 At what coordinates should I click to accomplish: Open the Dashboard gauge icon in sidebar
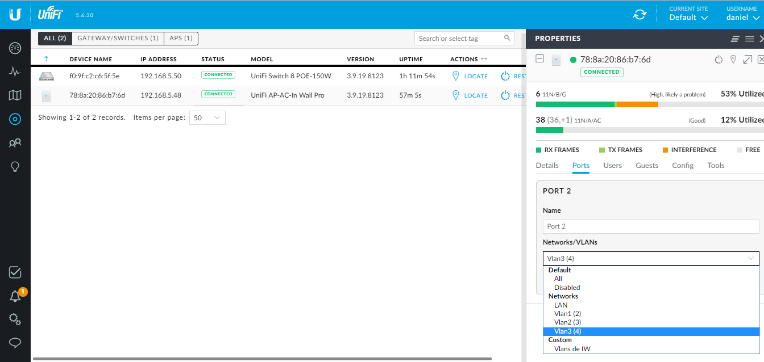click(15, 48)
